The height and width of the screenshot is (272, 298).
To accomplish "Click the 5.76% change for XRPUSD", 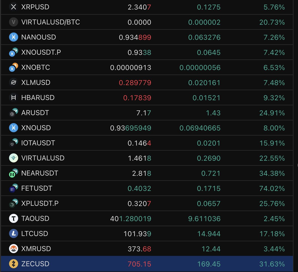I will click(274, 7).
